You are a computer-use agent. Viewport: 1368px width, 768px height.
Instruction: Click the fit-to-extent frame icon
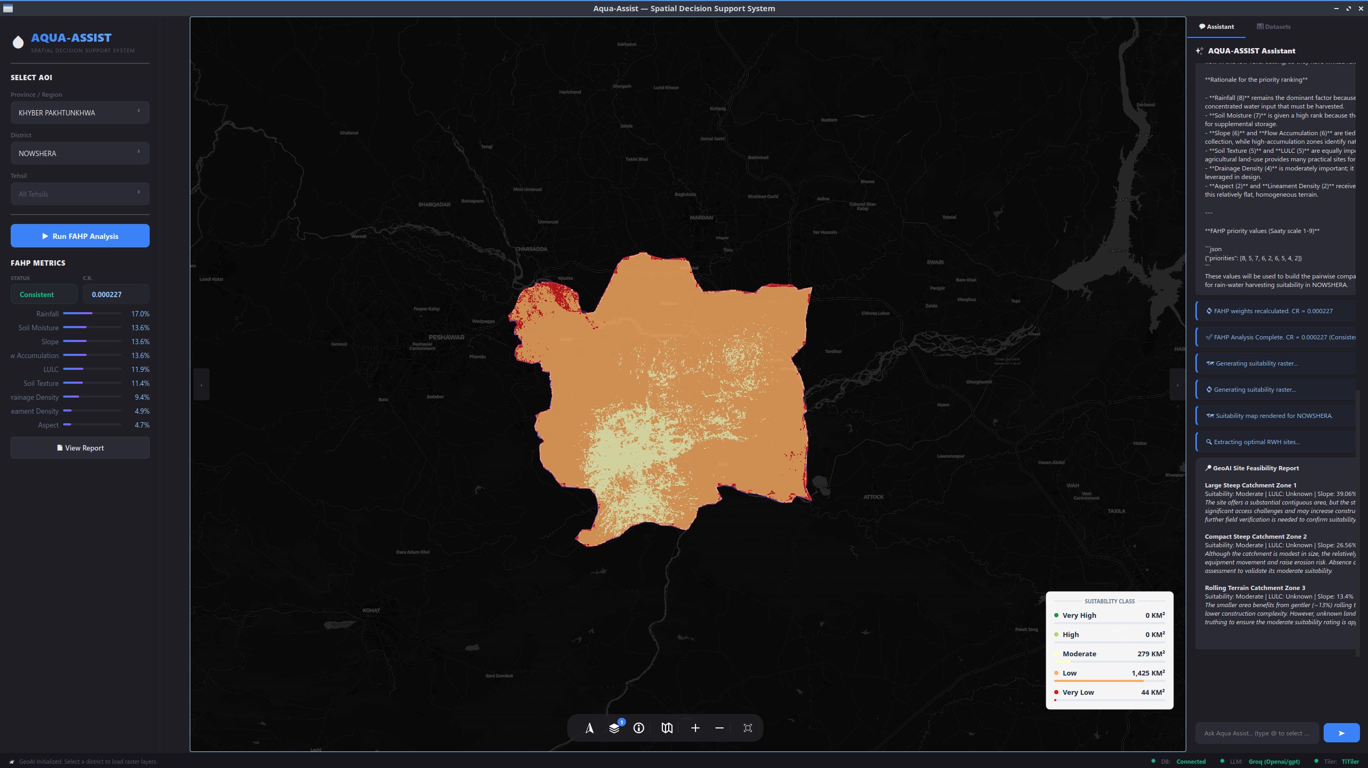coord(748,728)
